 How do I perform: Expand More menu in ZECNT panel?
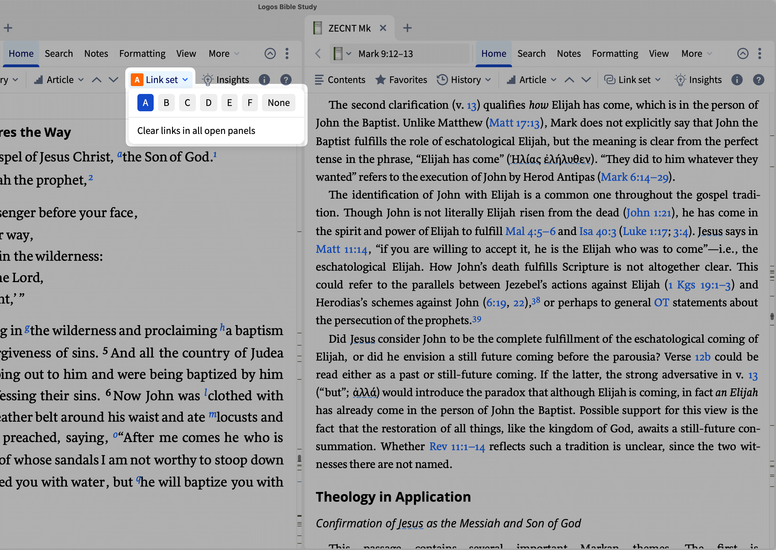tap(696, 53)
